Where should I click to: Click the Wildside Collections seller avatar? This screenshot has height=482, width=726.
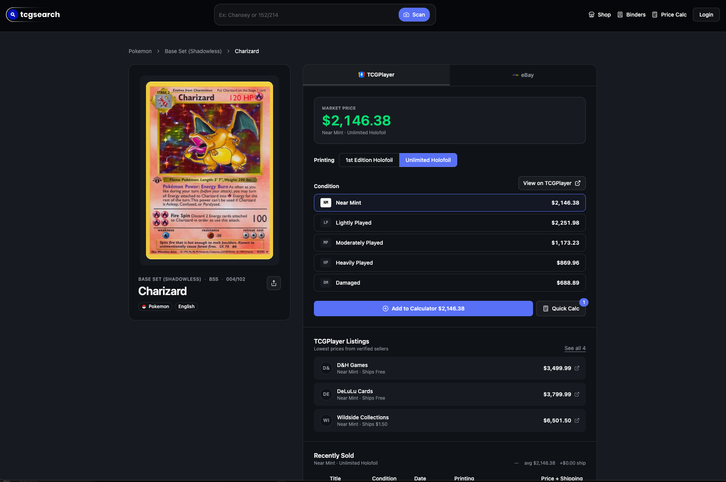click(326, 420)
